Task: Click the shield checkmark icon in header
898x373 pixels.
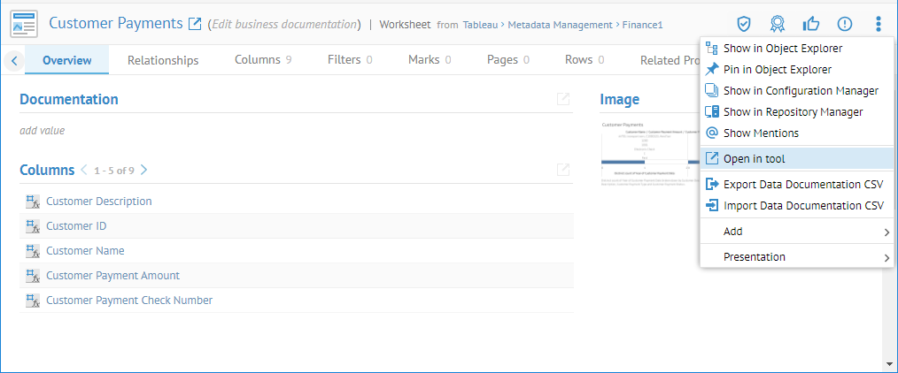Action: [745, 24]
